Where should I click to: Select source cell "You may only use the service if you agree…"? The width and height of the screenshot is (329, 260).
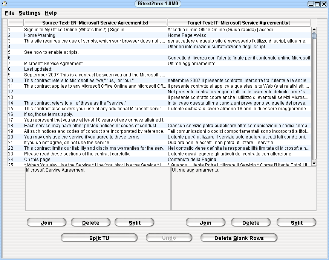pyautogui.click(x=95, y=137)
